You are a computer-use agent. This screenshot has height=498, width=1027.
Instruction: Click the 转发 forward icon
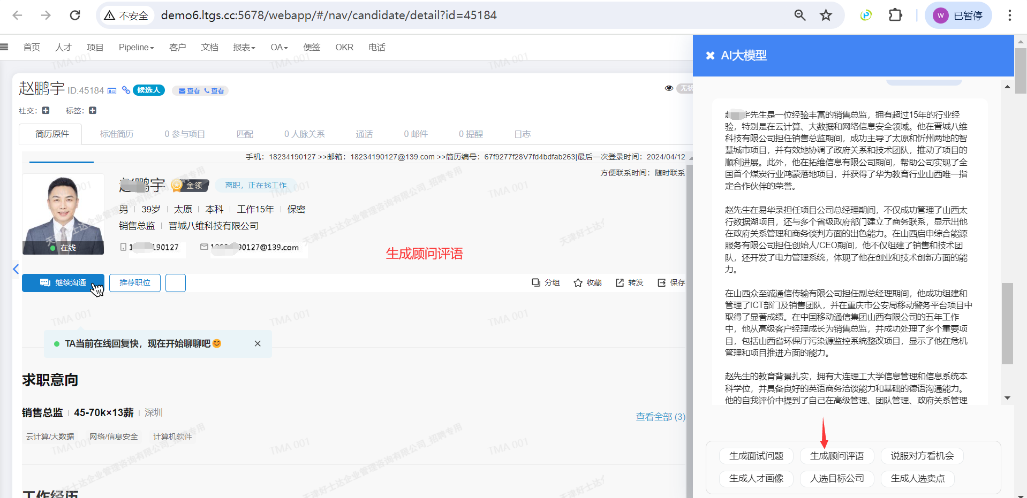620,282
